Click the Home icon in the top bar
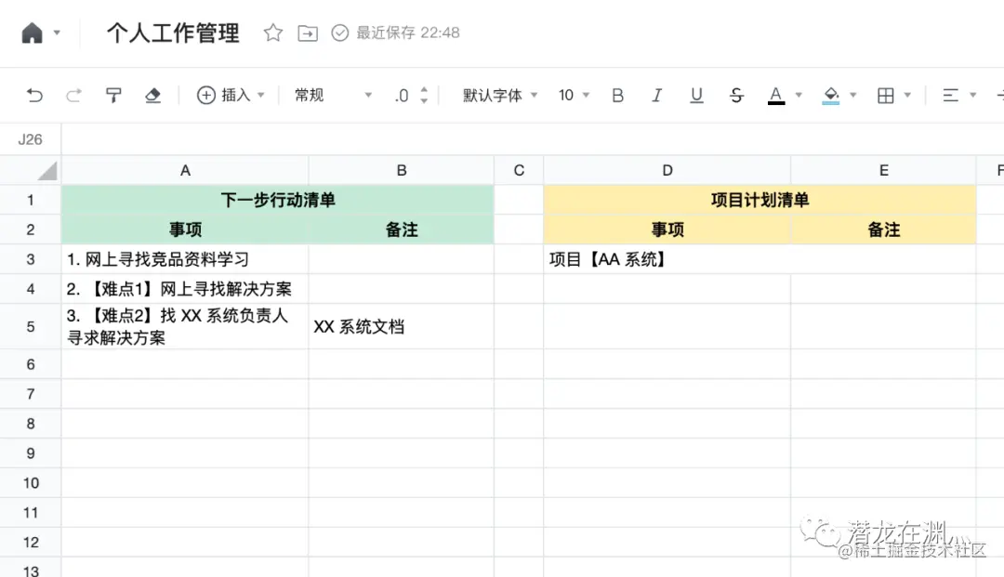Image resolution: width=1004 pixels, height=577 pixels. click(32, 31)
